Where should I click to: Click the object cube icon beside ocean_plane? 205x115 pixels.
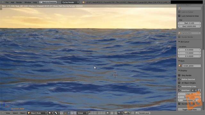point(180,66)
